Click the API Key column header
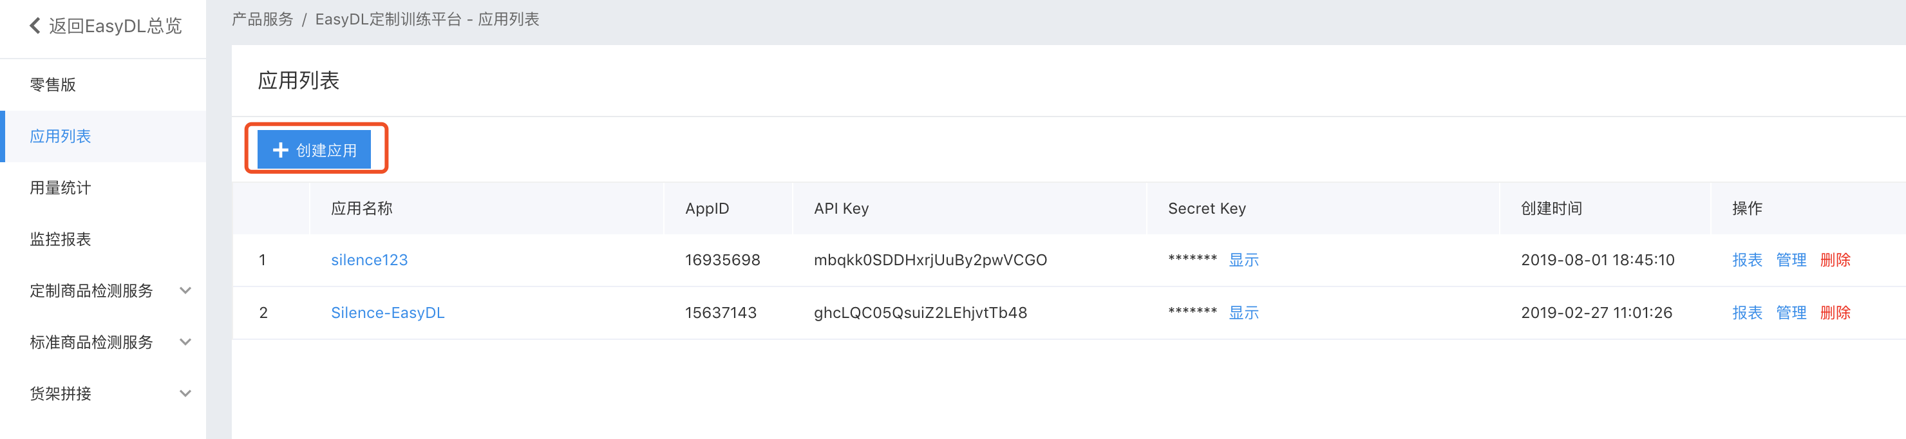Viewport: 1906px width, 439px height. click(841, 209)
